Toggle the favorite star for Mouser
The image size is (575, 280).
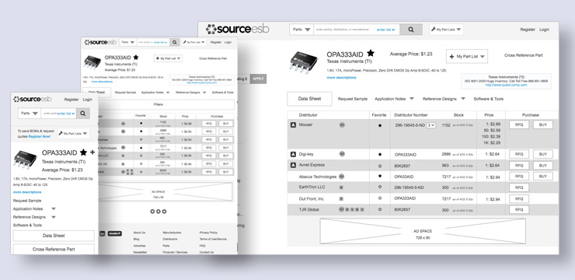(380, 125)
